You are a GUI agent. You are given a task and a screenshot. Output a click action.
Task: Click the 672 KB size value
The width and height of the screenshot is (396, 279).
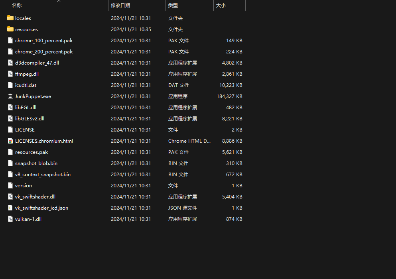(234, 174)
